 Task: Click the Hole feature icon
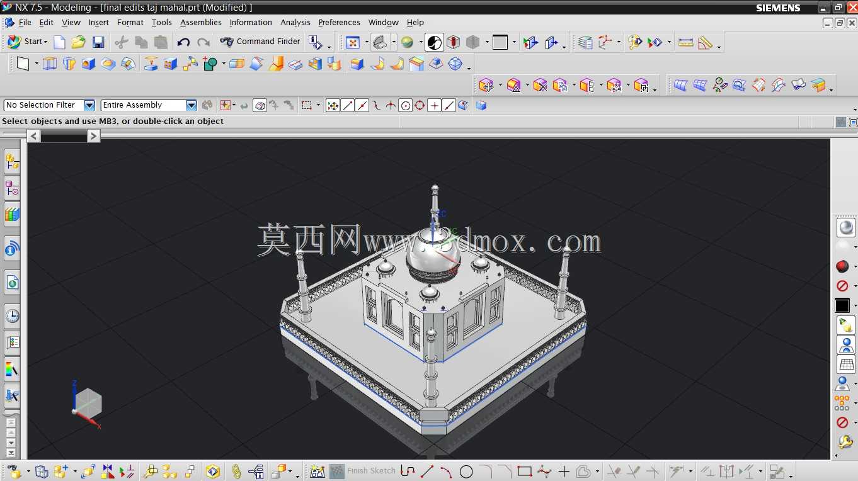(x=88, y=64)
